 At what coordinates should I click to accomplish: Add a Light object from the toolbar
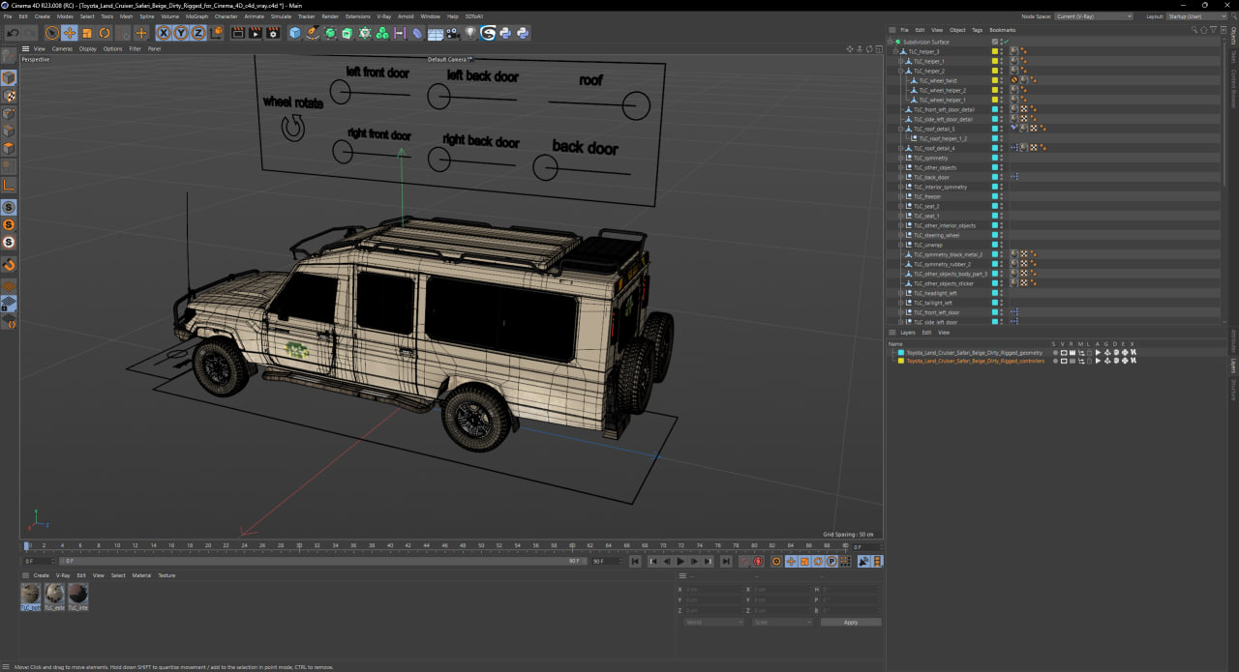(x=470, y=33)
